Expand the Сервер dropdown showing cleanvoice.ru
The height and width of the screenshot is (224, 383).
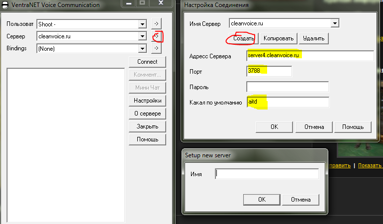pos(142,36)
